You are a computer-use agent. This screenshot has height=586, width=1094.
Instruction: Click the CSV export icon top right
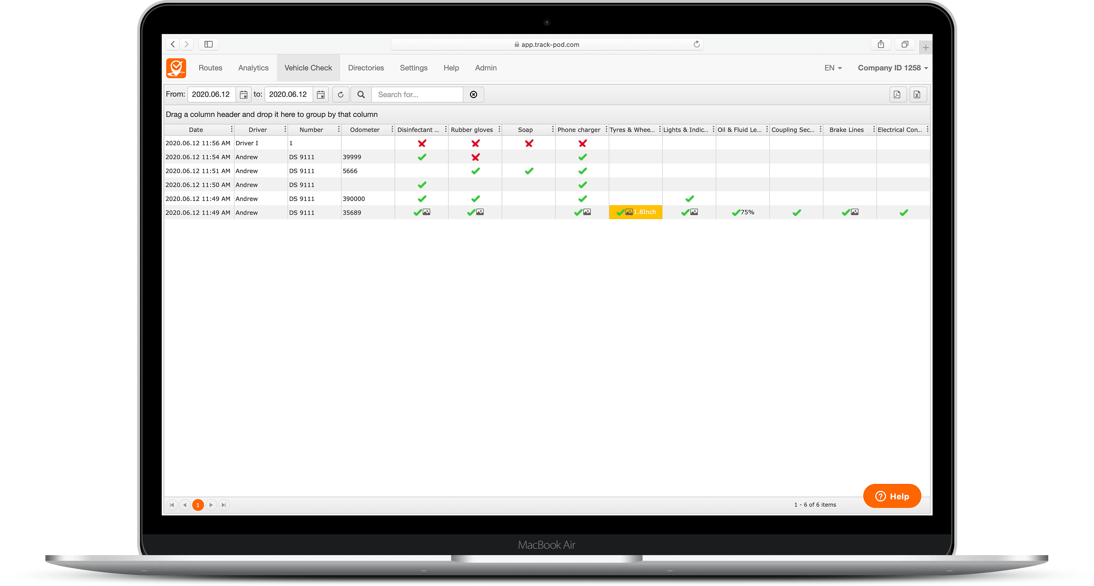(917, 94)
